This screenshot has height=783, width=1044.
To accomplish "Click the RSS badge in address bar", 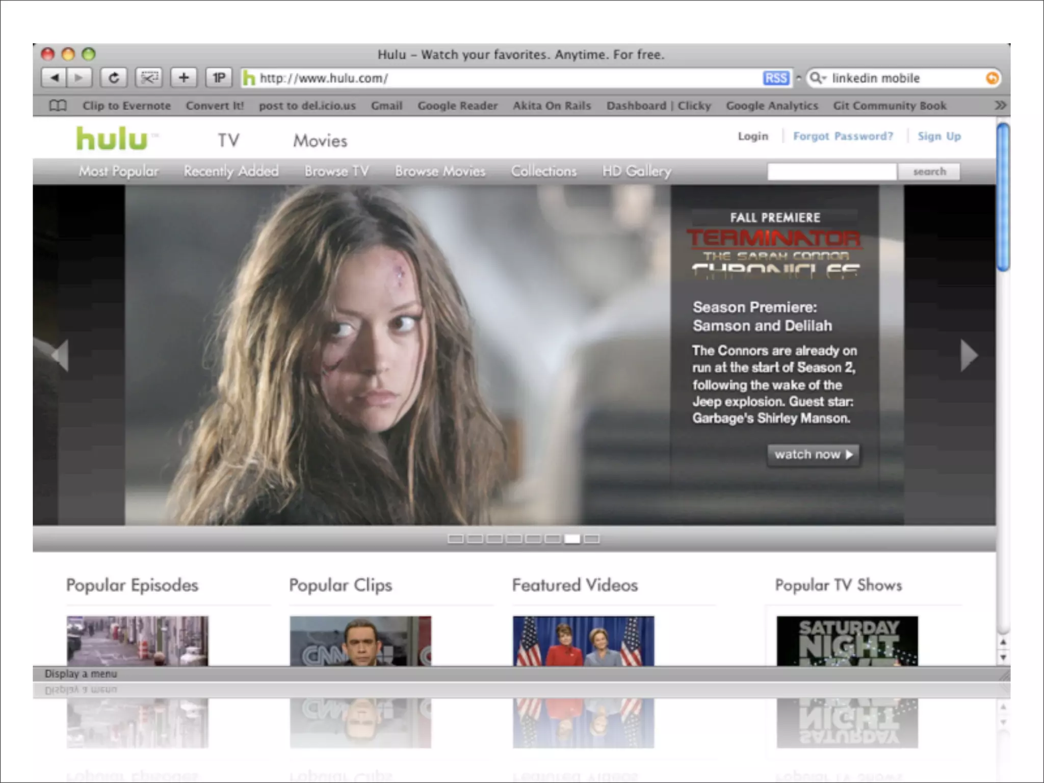I will [776, 78].
